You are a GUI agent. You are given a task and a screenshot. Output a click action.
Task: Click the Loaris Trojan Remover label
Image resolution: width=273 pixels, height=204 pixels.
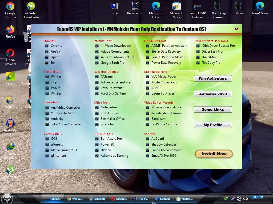167,150
